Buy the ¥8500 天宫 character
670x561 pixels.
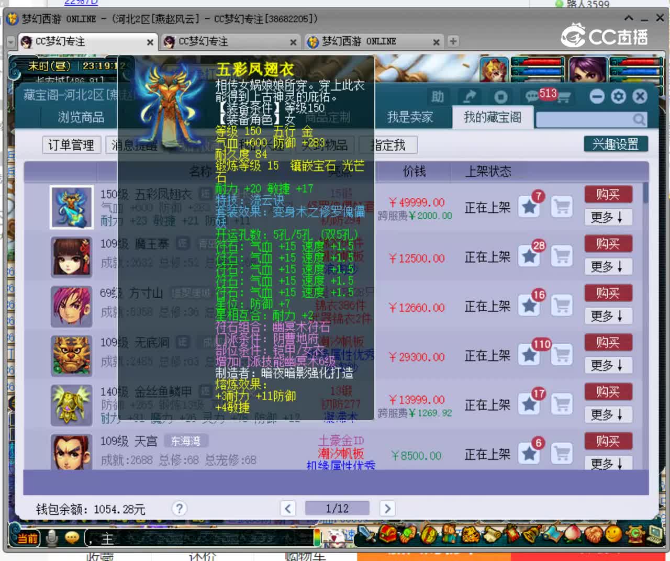pyautogui.click(x=608, y=441)
